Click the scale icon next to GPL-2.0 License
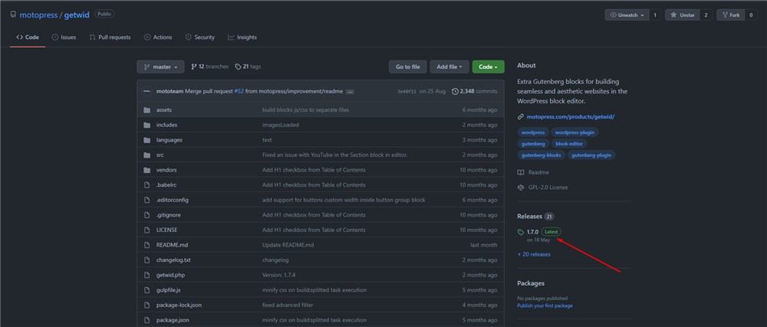767x327 pixels. click(x=521, y=188)
